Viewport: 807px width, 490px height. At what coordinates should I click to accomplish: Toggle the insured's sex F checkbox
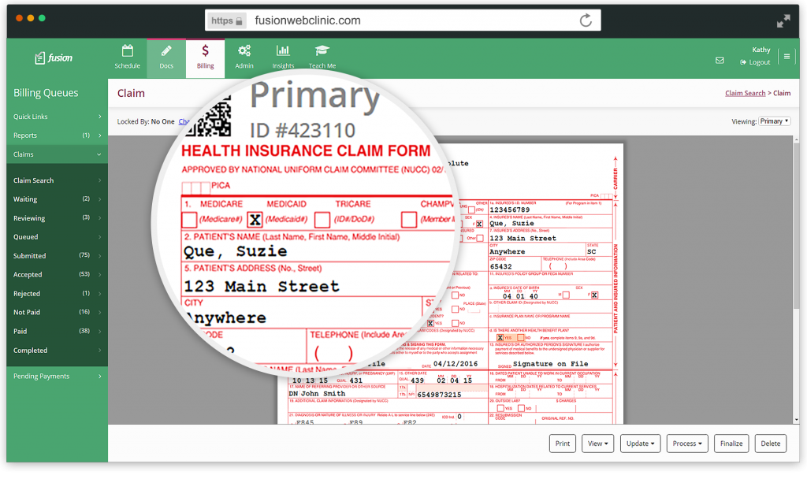tap(594, 295)
